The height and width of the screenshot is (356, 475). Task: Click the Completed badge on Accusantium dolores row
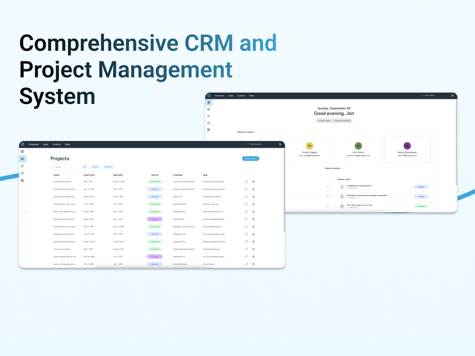point(155,182)
